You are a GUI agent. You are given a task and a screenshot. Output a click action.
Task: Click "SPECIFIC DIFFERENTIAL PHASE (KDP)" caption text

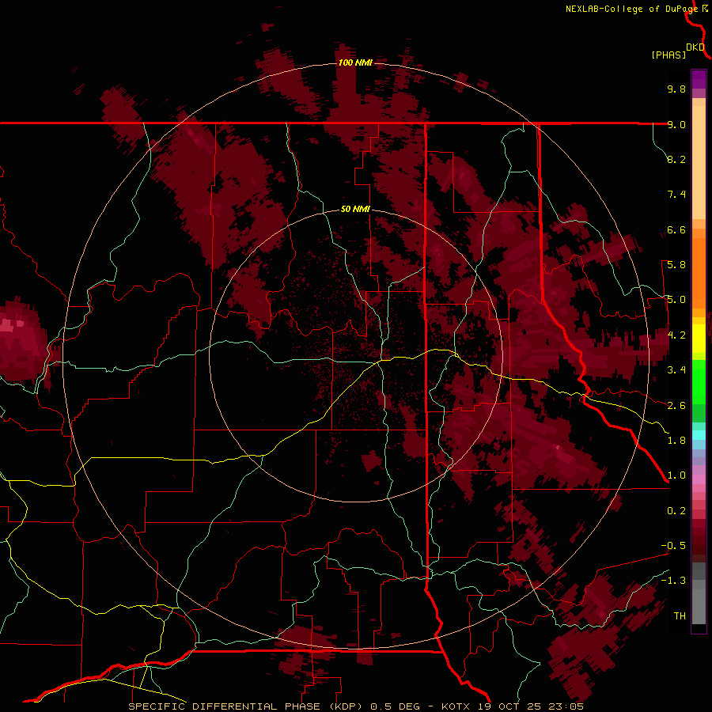pyautogui.click(x=245, y=706)
